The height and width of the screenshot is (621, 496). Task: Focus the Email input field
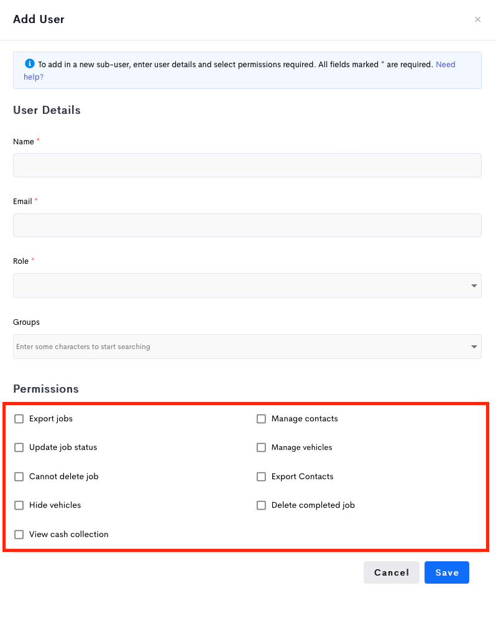[x=247, y=225]
